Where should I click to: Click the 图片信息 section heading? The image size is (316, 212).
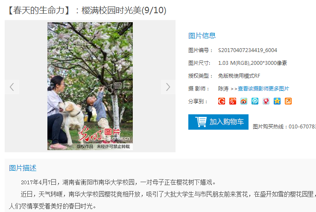202,36
